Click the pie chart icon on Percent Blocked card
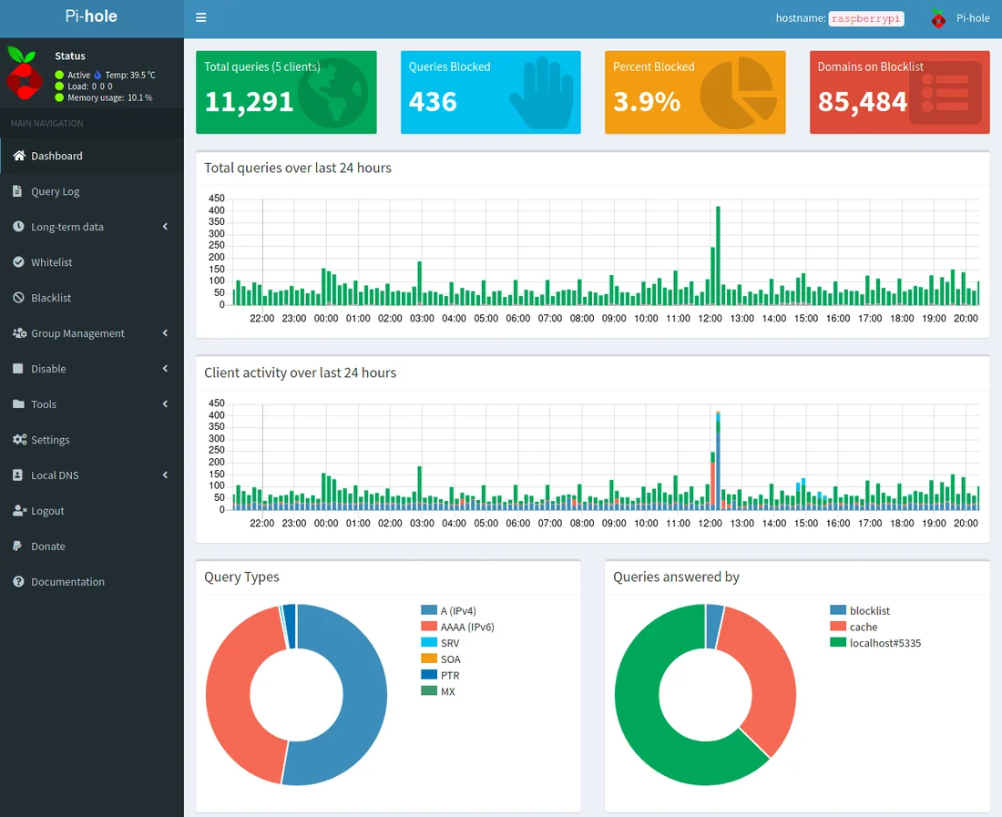Screen dimensions: 1002x817 [x=739, y=93]
